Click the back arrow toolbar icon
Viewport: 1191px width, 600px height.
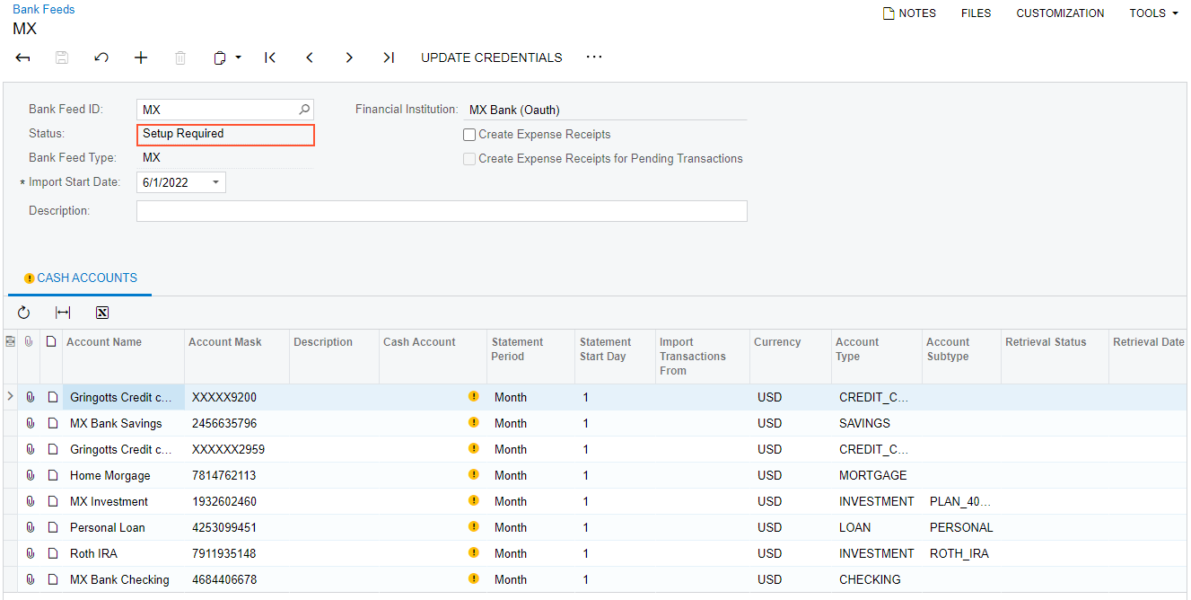pos(23,57)
